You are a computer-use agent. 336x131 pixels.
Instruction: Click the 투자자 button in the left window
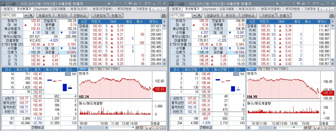point(62,15)
